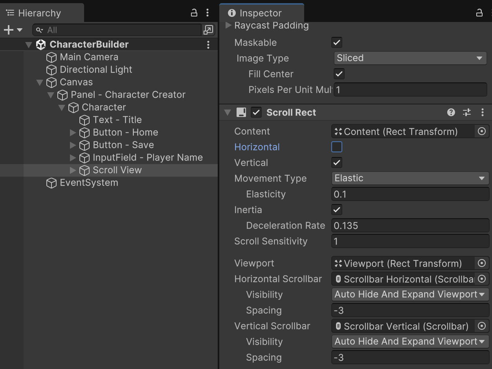Open the Image Type dropdown
This screenshot has height=369, width=492.
click(x=410, y=58)
